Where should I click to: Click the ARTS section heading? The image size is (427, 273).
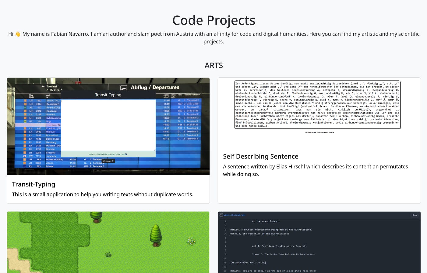pyautogui.click(x=213, y=66)
